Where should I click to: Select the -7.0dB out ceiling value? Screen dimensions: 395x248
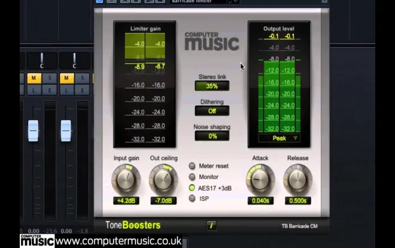tap(163, 201)
